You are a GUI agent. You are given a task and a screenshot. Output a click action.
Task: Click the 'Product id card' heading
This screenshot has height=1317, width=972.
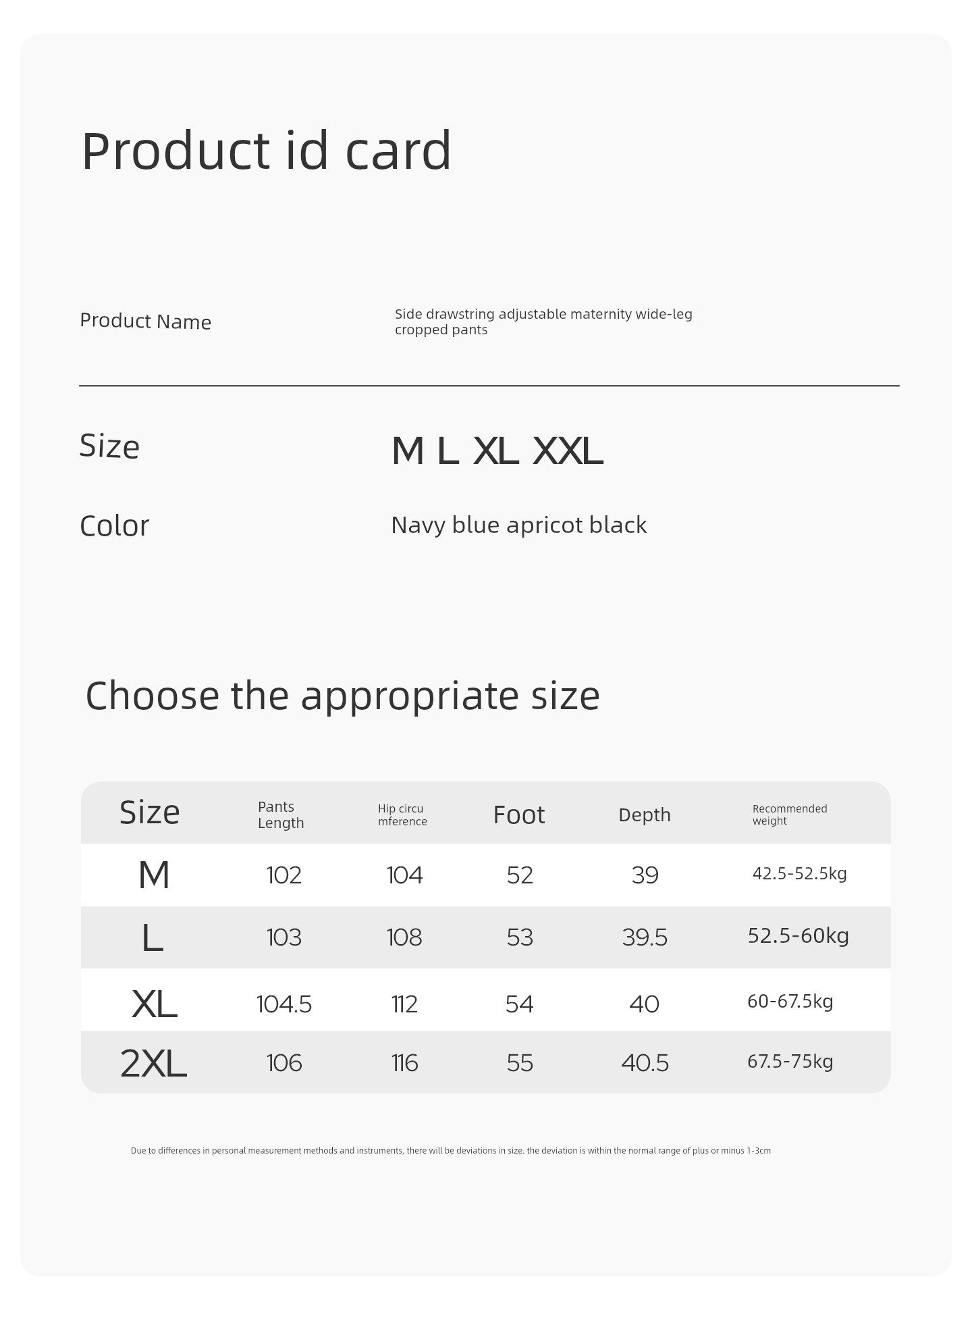click(266, 151)
